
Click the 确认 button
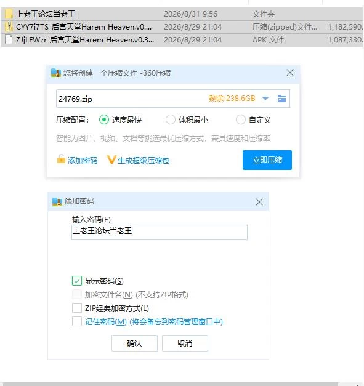pyautogui.click(x=134, y=343)
